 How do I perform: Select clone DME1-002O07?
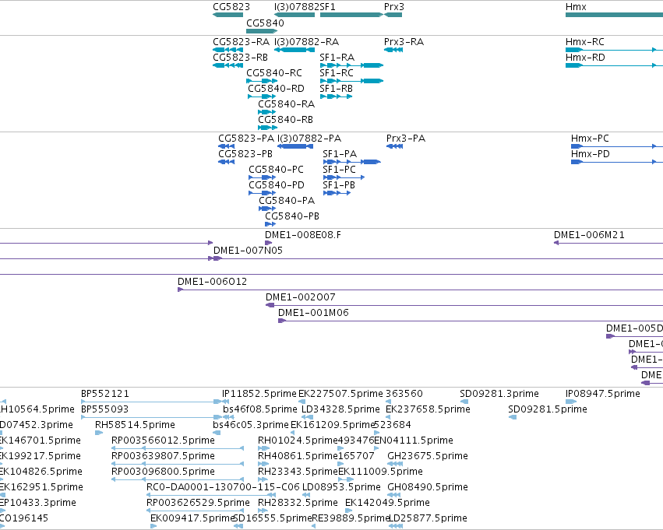pos(300,298)
